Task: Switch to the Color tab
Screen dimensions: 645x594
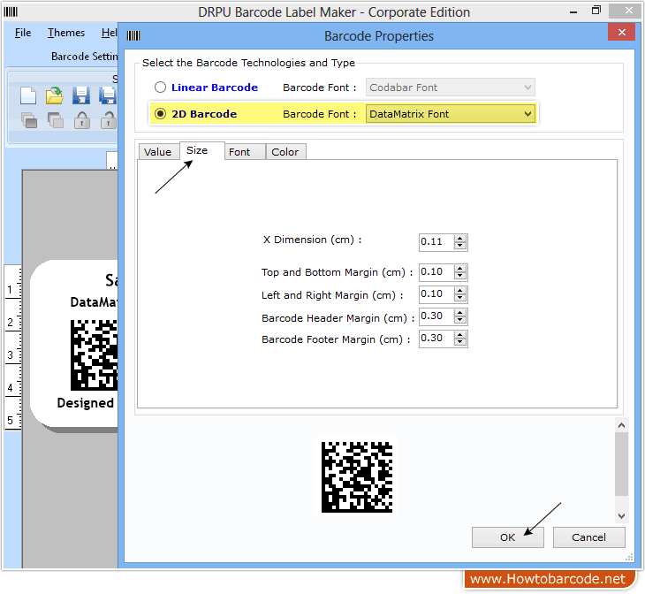Action: coord(285,152)
